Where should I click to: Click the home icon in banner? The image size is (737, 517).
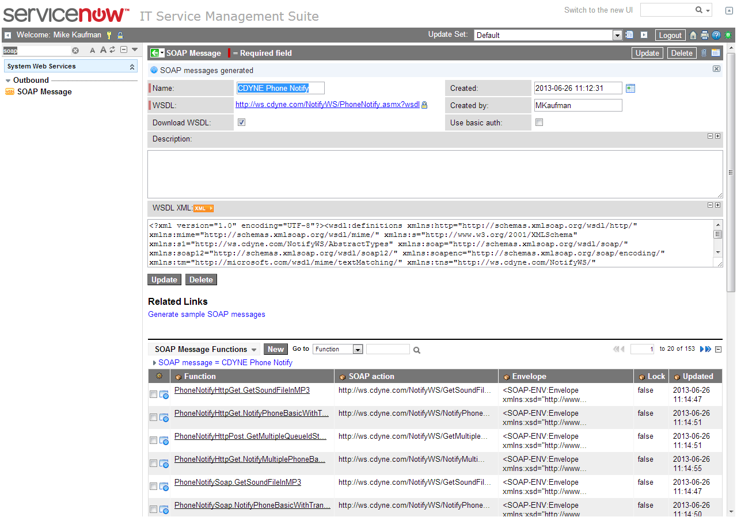[x=693, y=35]
